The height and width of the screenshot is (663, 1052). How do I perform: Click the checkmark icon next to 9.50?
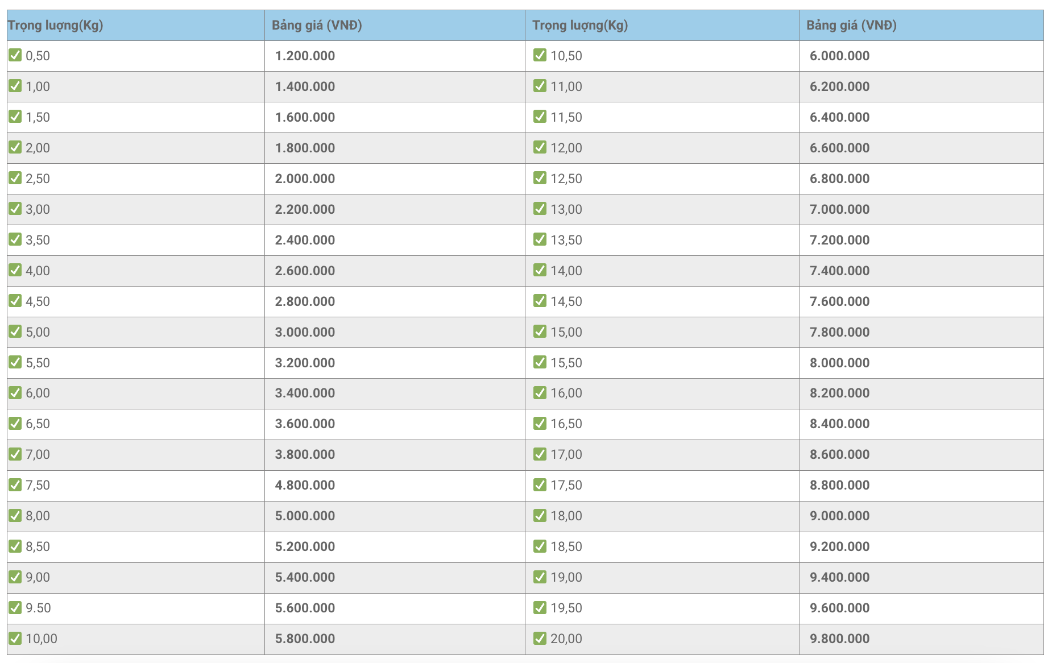[x=15, y=607]
